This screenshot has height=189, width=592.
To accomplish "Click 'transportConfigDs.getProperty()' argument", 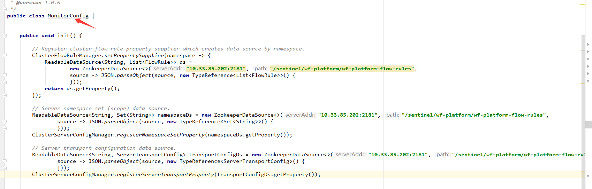I will pos(266,174).
